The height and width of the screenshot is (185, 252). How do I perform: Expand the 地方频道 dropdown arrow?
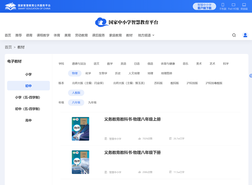153,35
